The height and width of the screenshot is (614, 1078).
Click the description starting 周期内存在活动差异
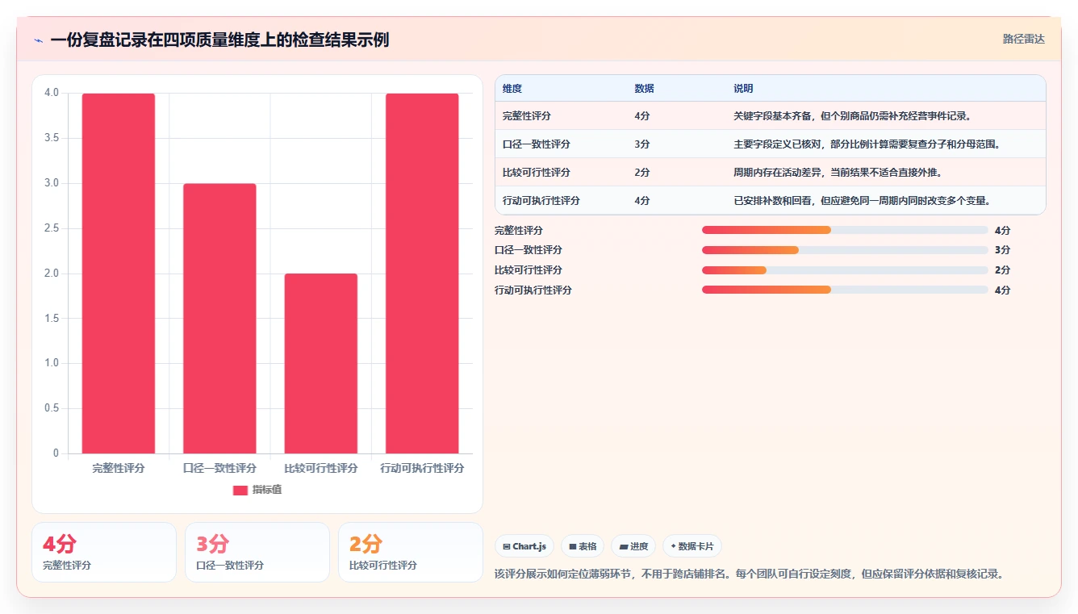click(838, 173)
